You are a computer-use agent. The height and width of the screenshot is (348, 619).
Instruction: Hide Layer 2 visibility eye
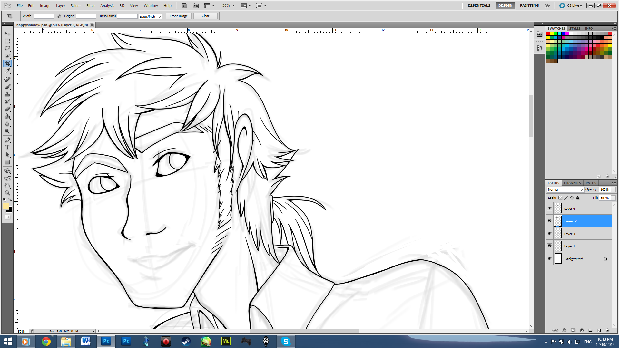tap(549, 221)
